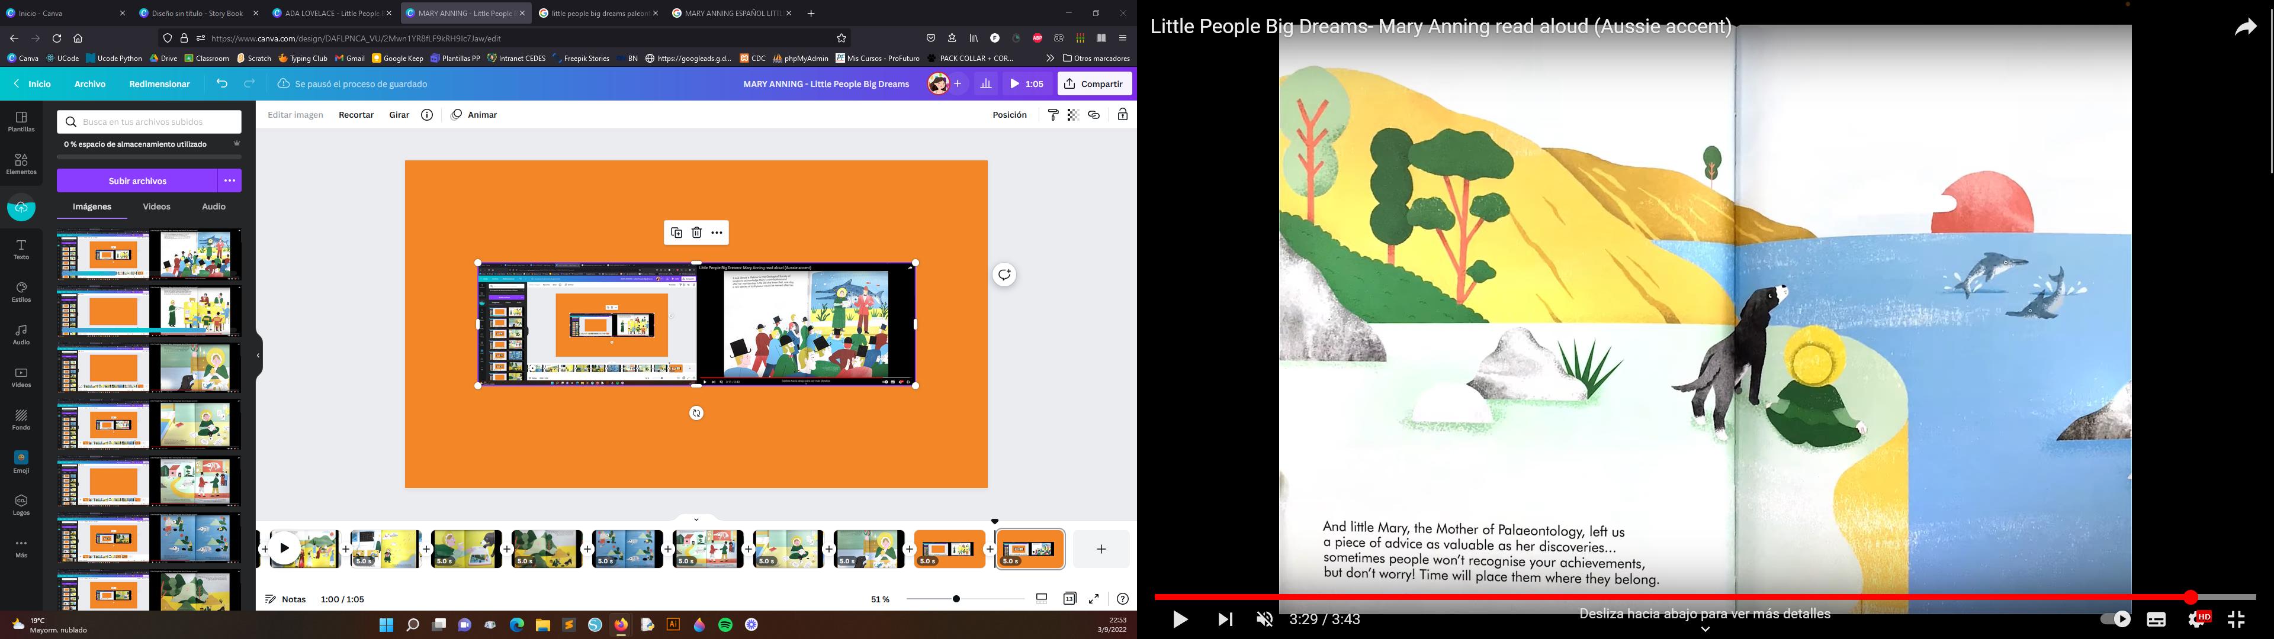Click the zoom slider handle at 51%

point(956,599)
